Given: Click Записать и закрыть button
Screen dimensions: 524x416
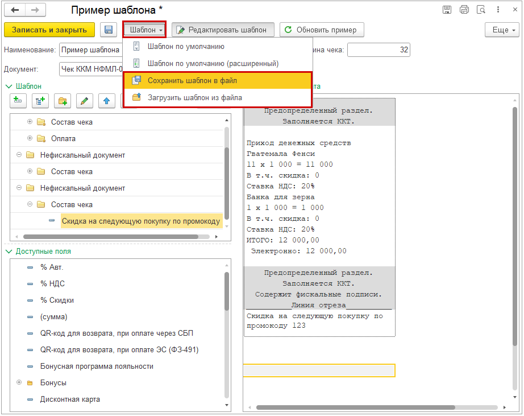Looking at the screenshot, I should (x=49, y=30).
